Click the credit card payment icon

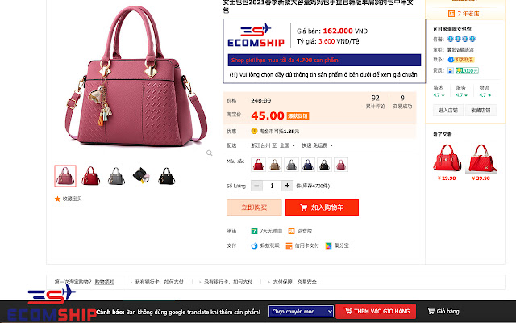289,245
